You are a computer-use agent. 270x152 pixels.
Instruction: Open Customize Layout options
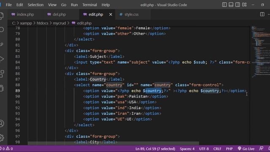pyautogui.click(x=244, y=5)
